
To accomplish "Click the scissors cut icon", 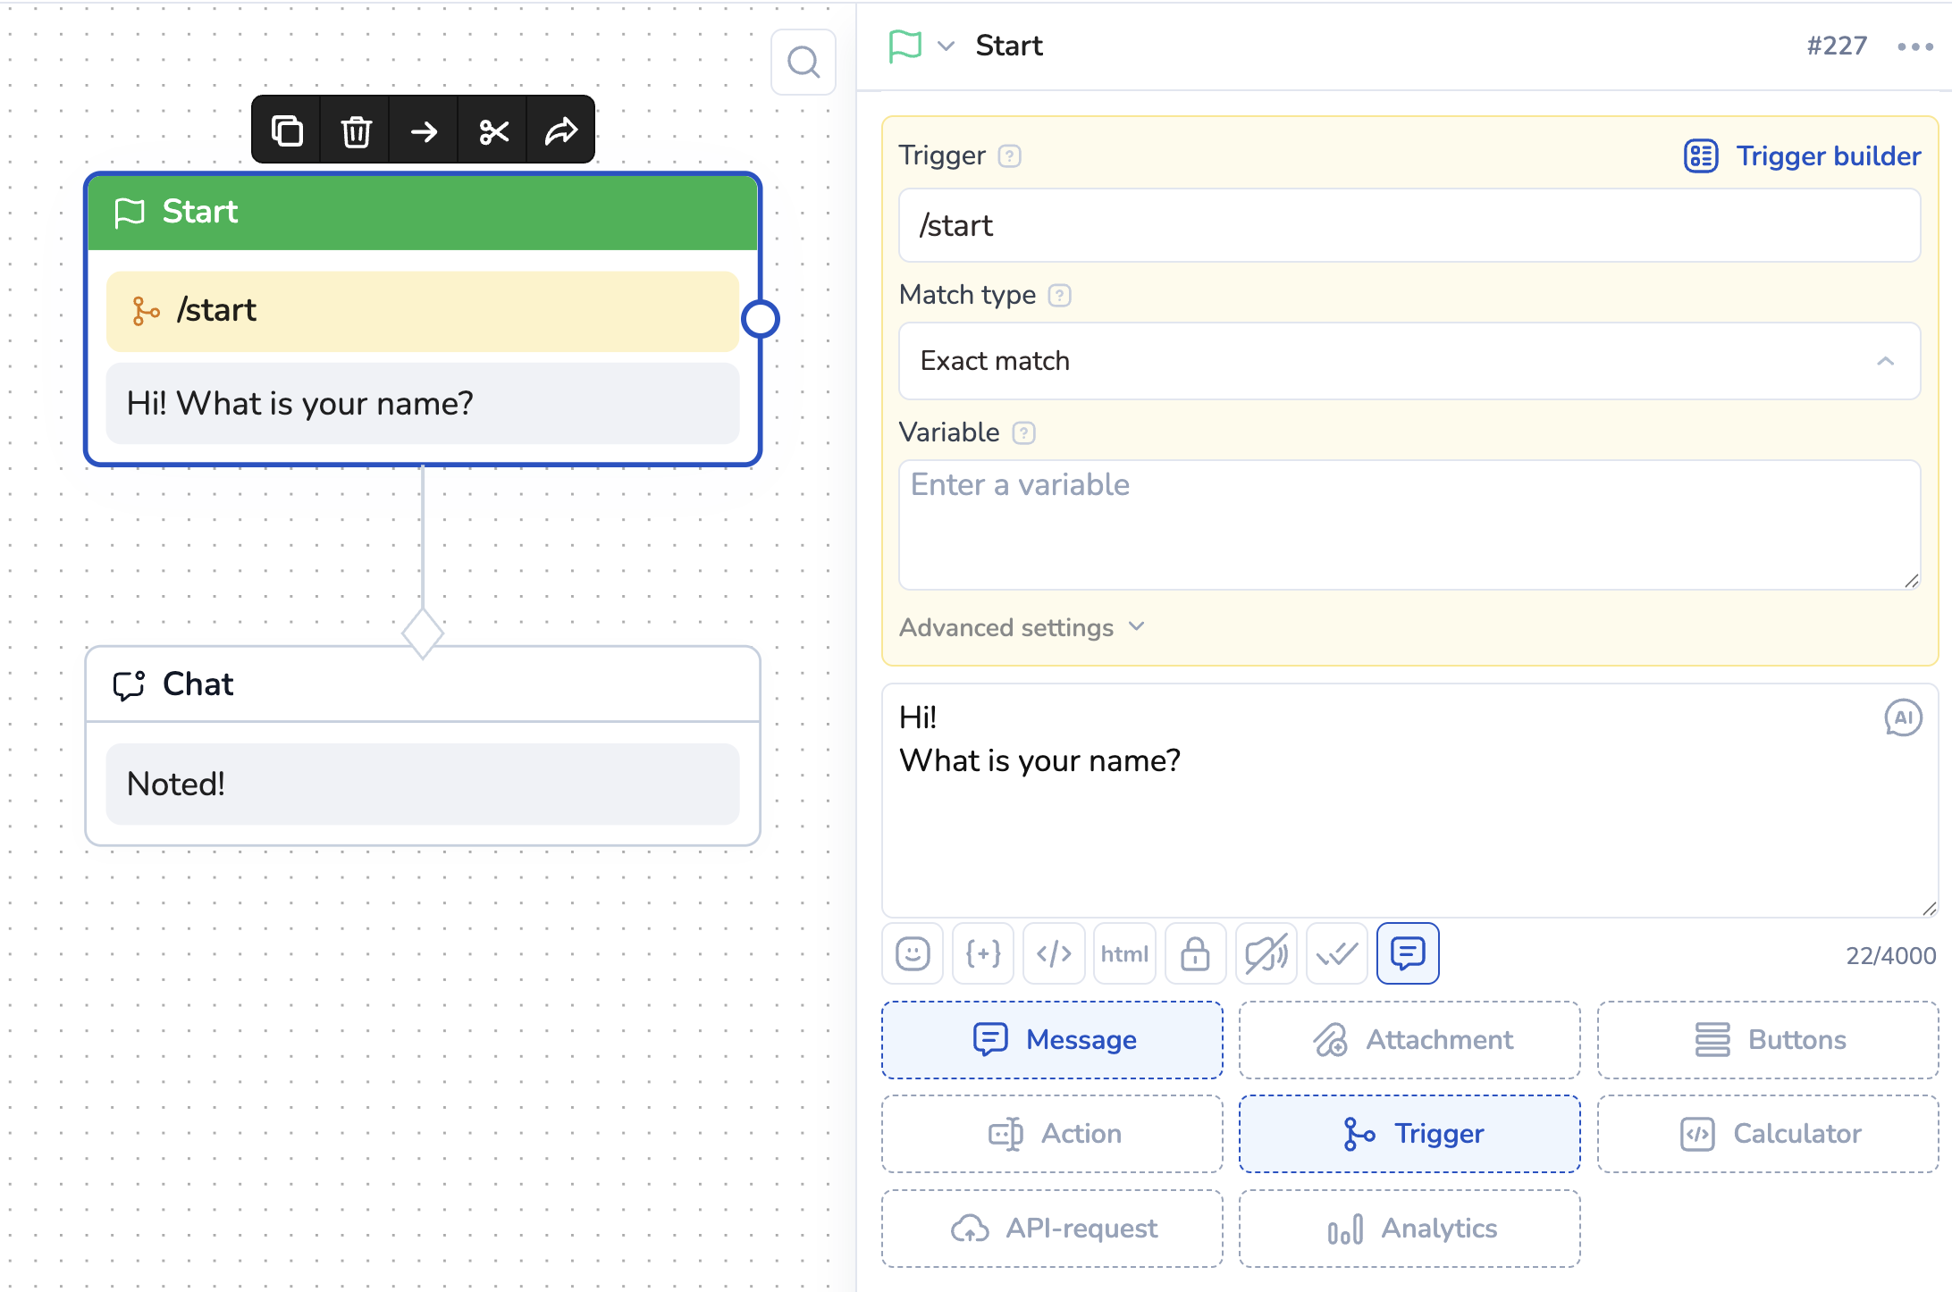I will tap(493, 131).
